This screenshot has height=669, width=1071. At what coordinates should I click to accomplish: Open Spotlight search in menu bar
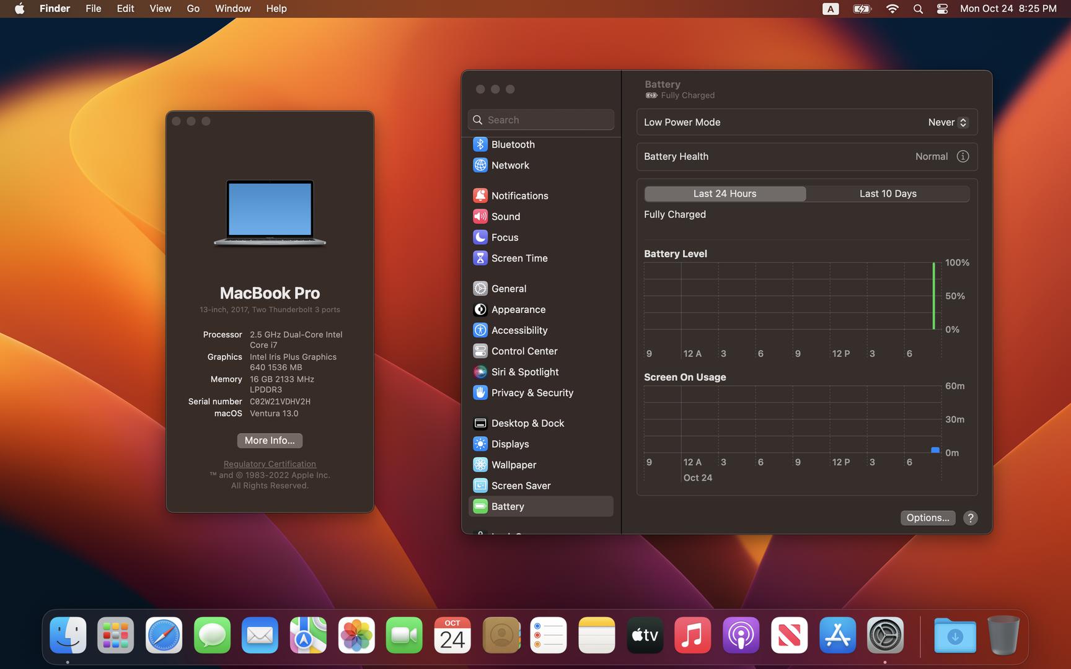(x=918, y=9)
